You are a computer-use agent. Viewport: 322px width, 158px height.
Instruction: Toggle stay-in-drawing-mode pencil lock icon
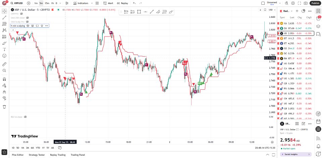click(4, 85)
